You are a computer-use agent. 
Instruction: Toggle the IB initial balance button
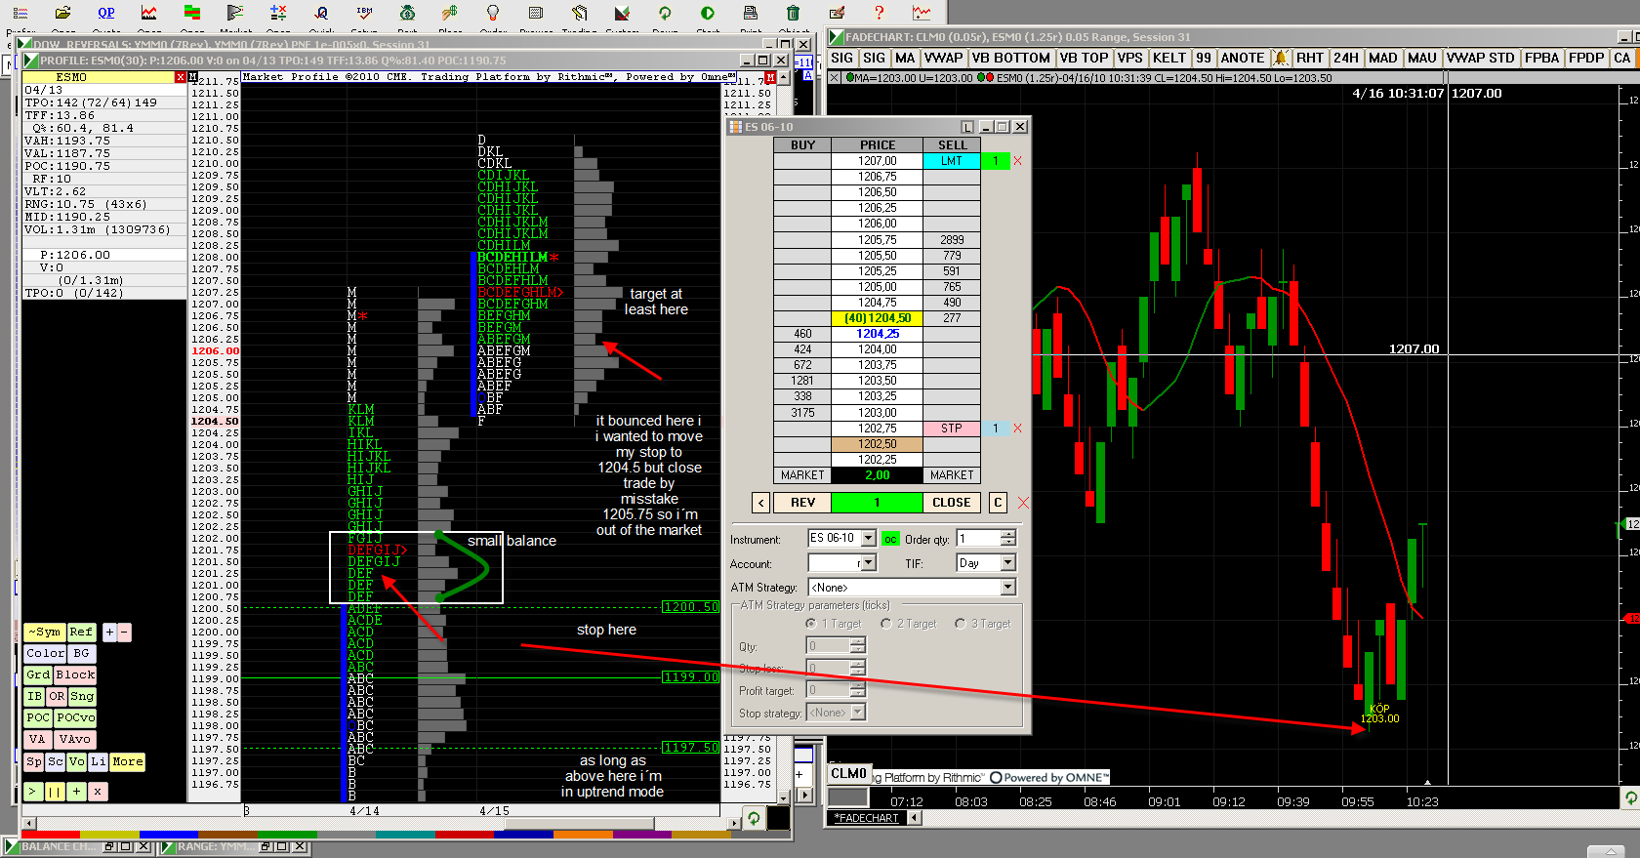(35, 696)
